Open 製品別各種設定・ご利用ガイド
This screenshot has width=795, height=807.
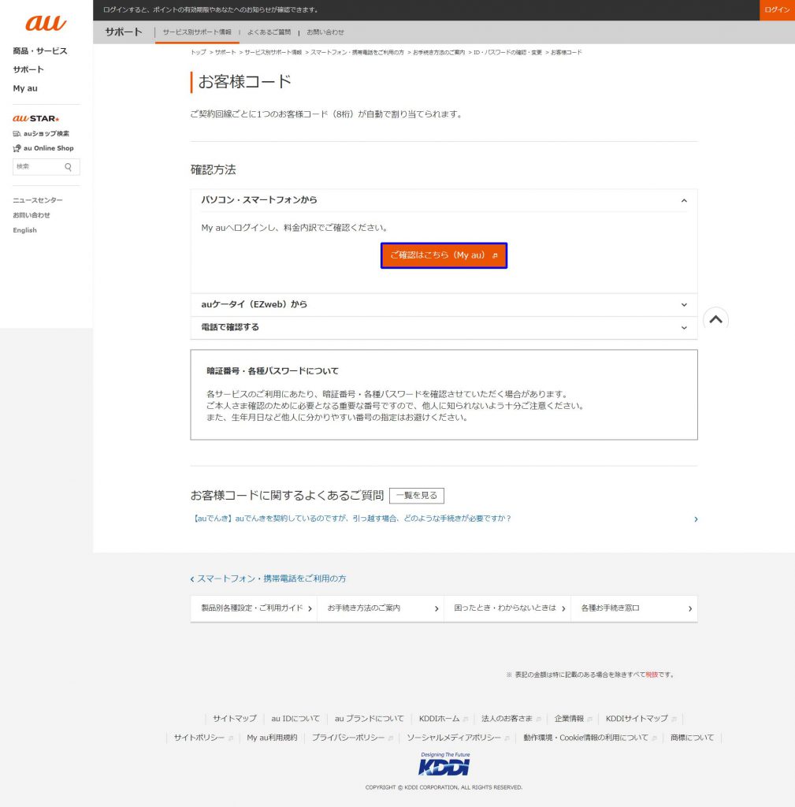(254, 608)
